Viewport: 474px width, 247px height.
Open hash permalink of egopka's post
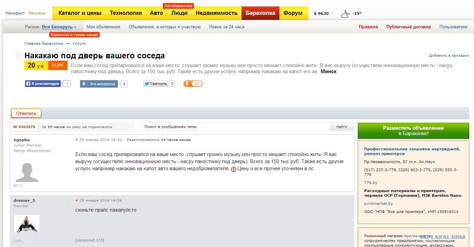click(77, 140)
